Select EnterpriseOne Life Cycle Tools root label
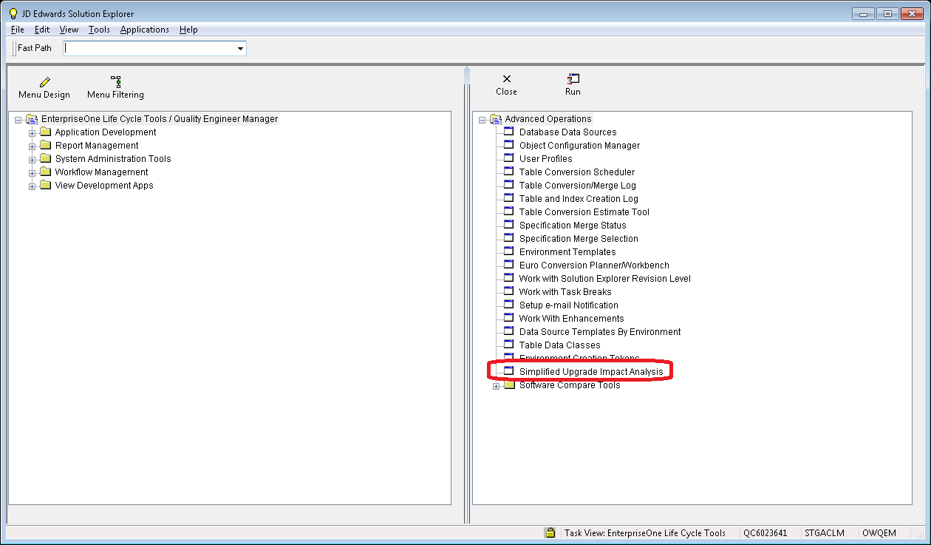Image resolution: width=931 pixels, height=545 pixels. [160, 119]
